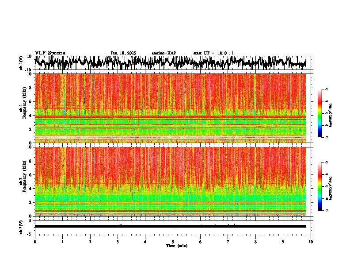Click the "Time (min)" axis title
350x271 pixels.
(x=177, y=246)
